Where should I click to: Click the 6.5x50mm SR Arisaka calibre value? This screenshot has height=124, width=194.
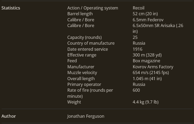pos(158,28)
